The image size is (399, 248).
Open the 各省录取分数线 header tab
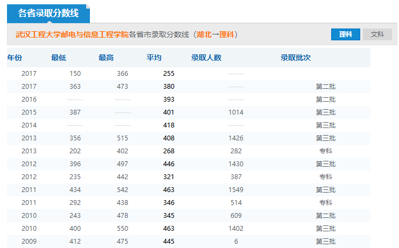(x=48, y=13)
